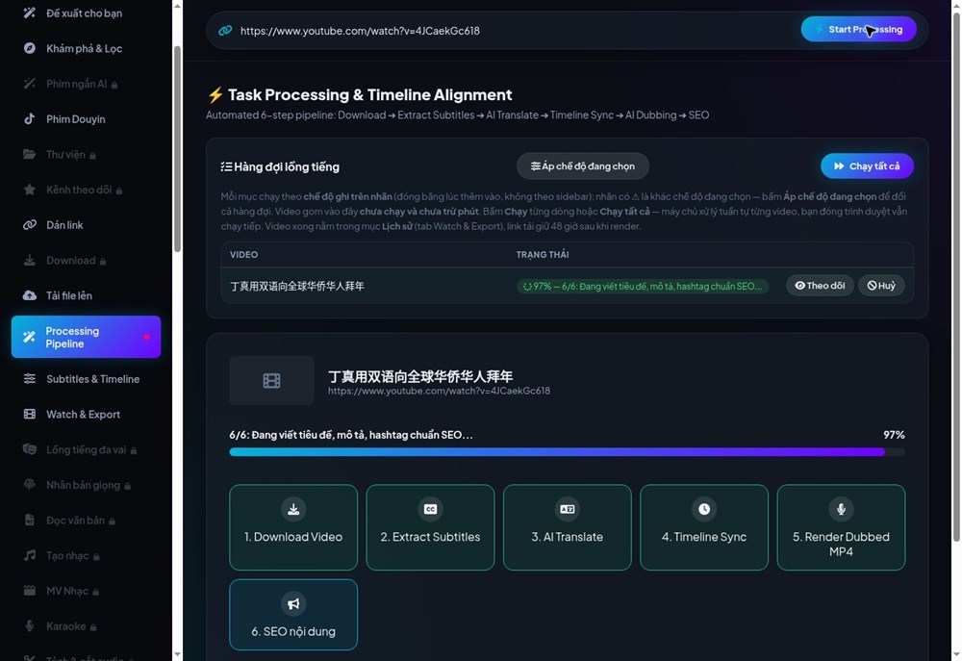
Task: Click the video title in queue row
Action: tap(297, 286)
